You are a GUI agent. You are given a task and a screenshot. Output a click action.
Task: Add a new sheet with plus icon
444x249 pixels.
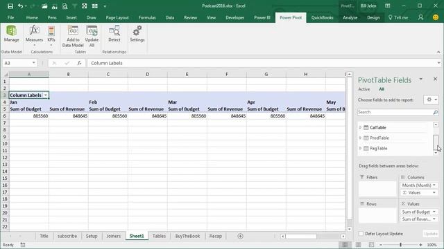240,236
